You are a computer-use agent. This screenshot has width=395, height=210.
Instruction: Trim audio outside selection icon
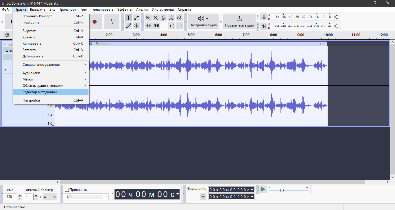pos(148,25)
